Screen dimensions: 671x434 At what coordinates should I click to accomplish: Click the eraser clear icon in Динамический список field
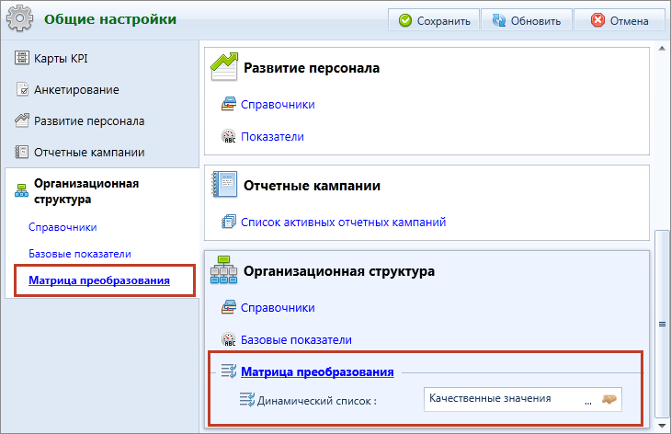[x=608, y=399]
